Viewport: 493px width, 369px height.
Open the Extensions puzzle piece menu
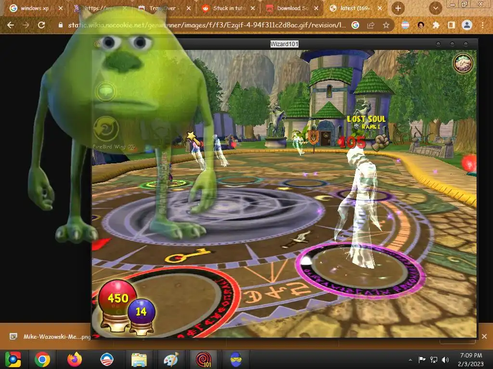tap(436, 25)
